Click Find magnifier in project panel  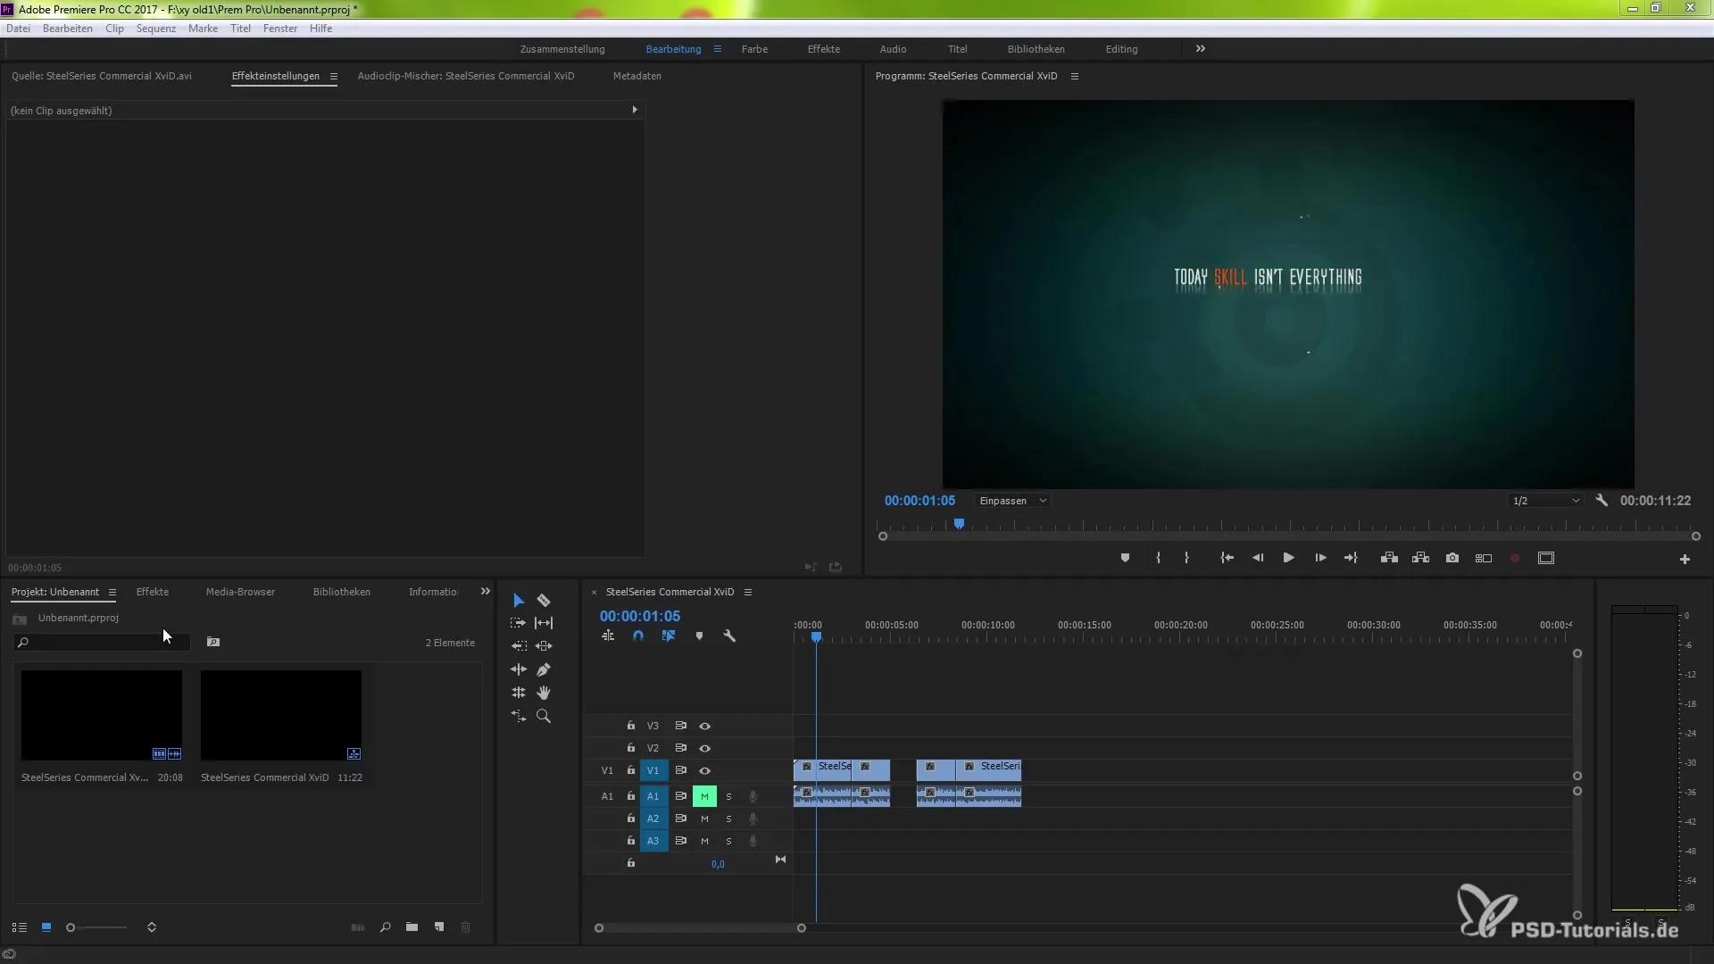tap(385, 927)
